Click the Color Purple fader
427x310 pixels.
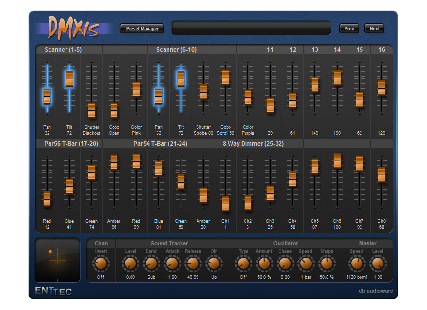click(x=248, y=97)
